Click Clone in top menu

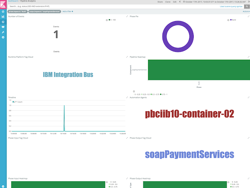click(168, 2)
